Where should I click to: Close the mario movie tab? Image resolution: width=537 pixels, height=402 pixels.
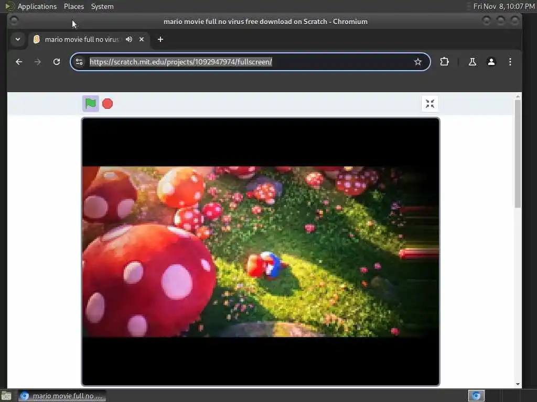click(142, 39)
